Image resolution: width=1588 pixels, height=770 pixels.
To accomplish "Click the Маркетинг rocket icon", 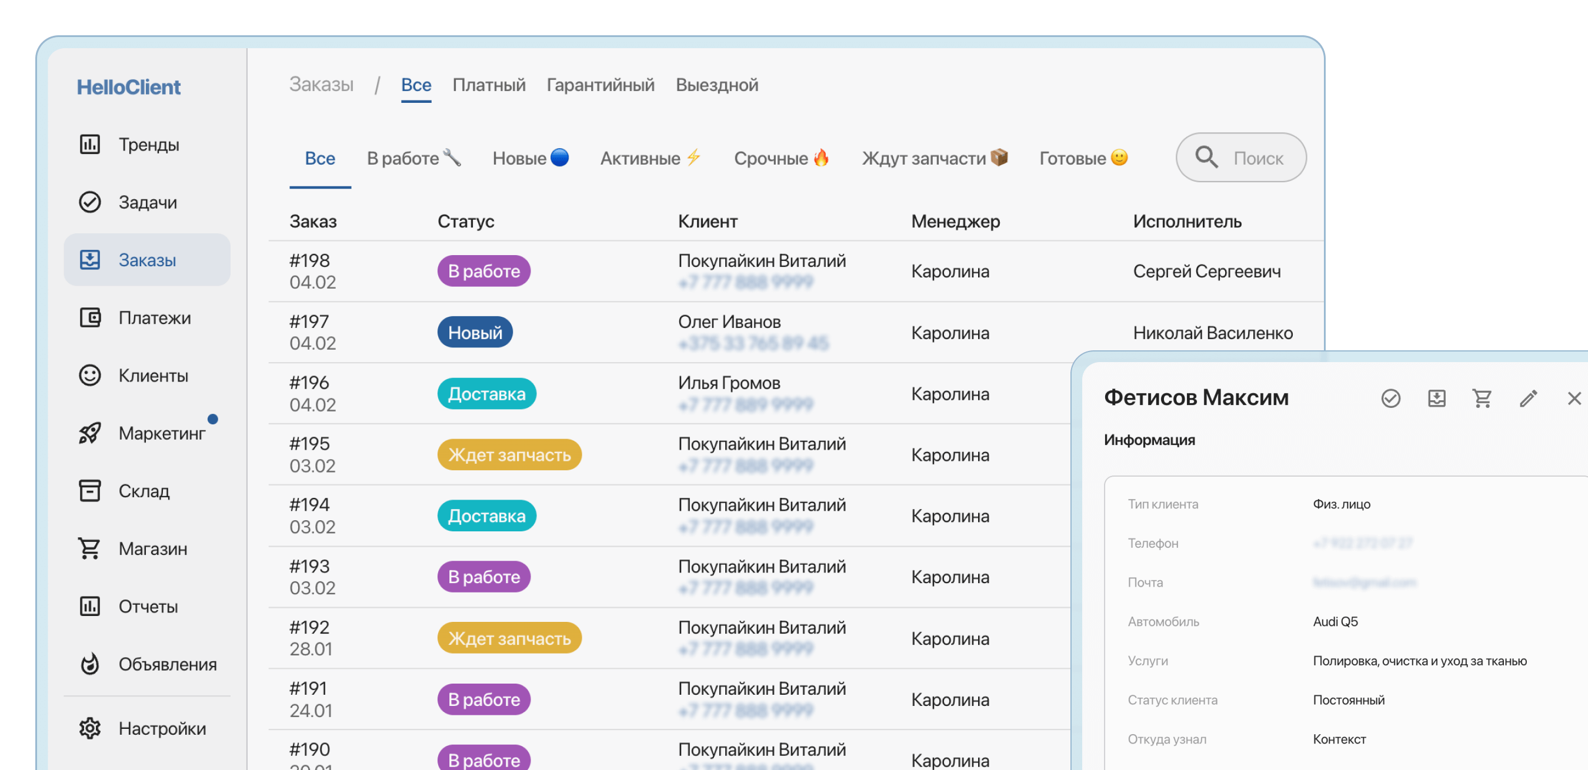I will pyautogui.click(x=89, y=433).
